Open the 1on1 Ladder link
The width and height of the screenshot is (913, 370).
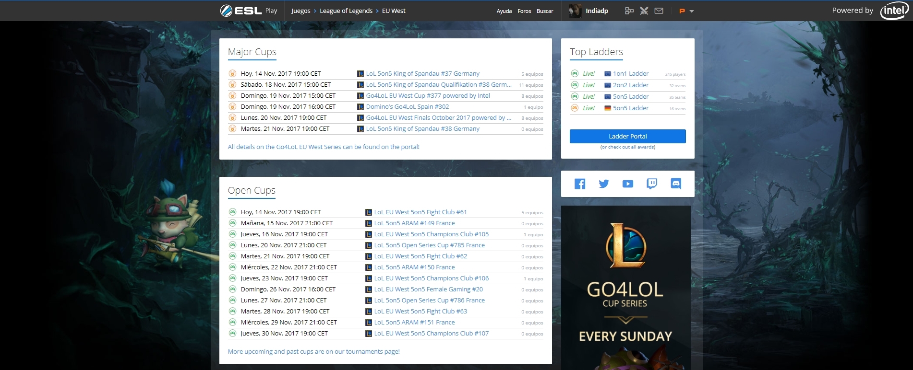point(631,73)
